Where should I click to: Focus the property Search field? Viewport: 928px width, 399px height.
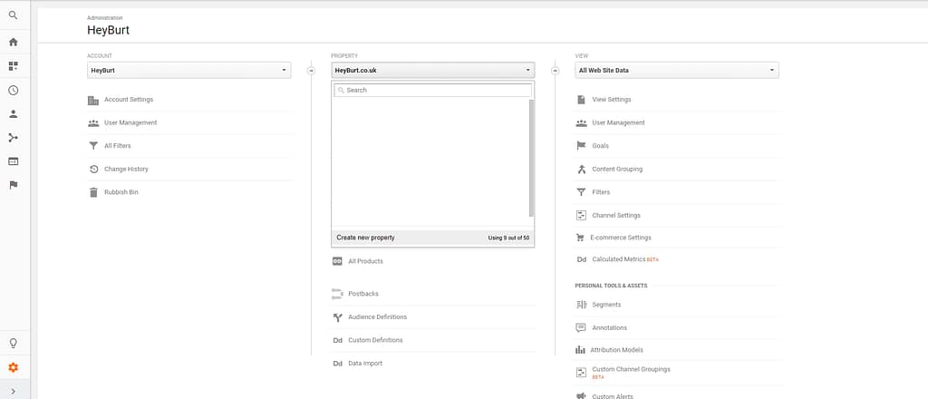click(432, 90)
